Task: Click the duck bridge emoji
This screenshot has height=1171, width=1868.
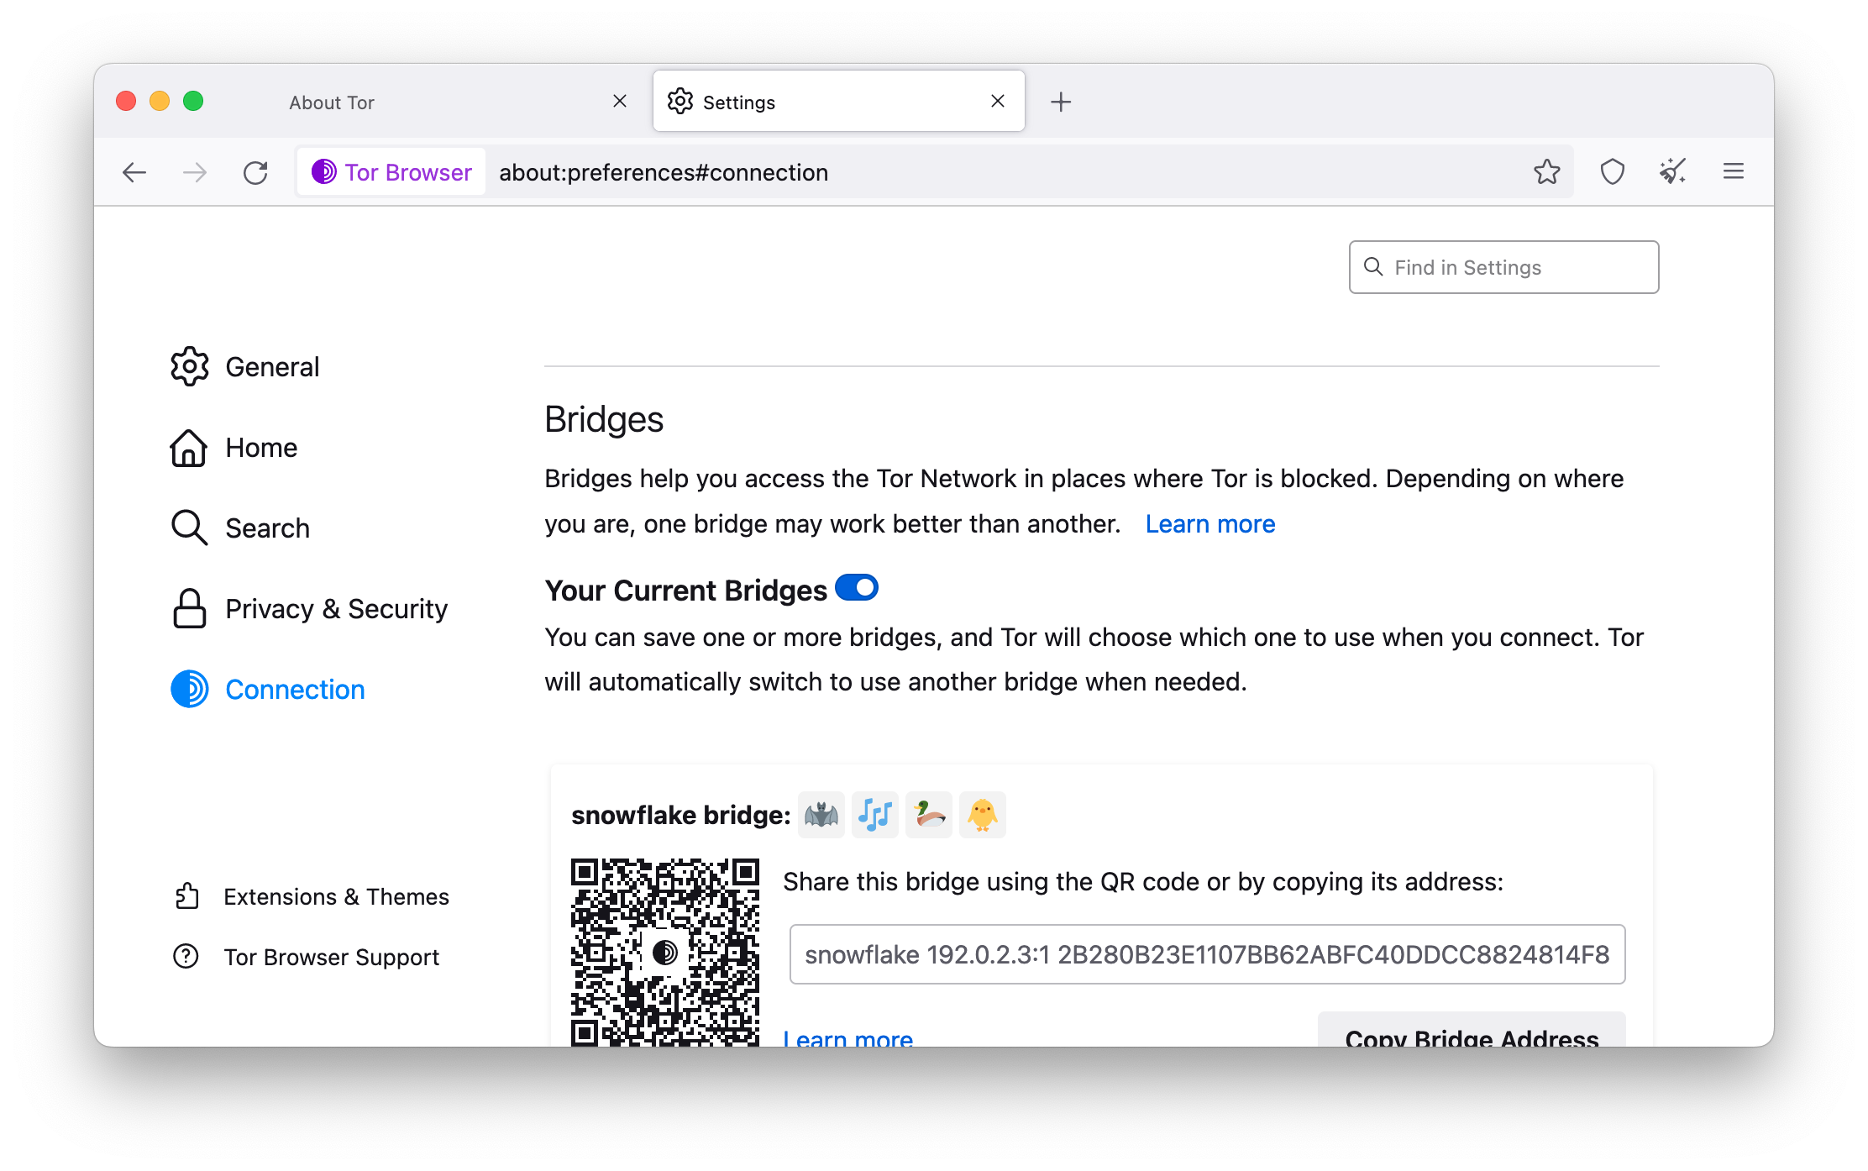Action: pos(929,814)
